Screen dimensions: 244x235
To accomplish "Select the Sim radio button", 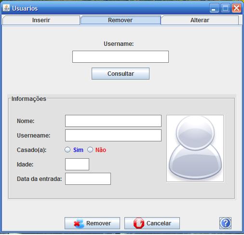I will coord(68,150).
